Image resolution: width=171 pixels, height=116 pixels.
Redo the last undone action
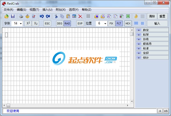pyautogui.click(x=48, y=16)
